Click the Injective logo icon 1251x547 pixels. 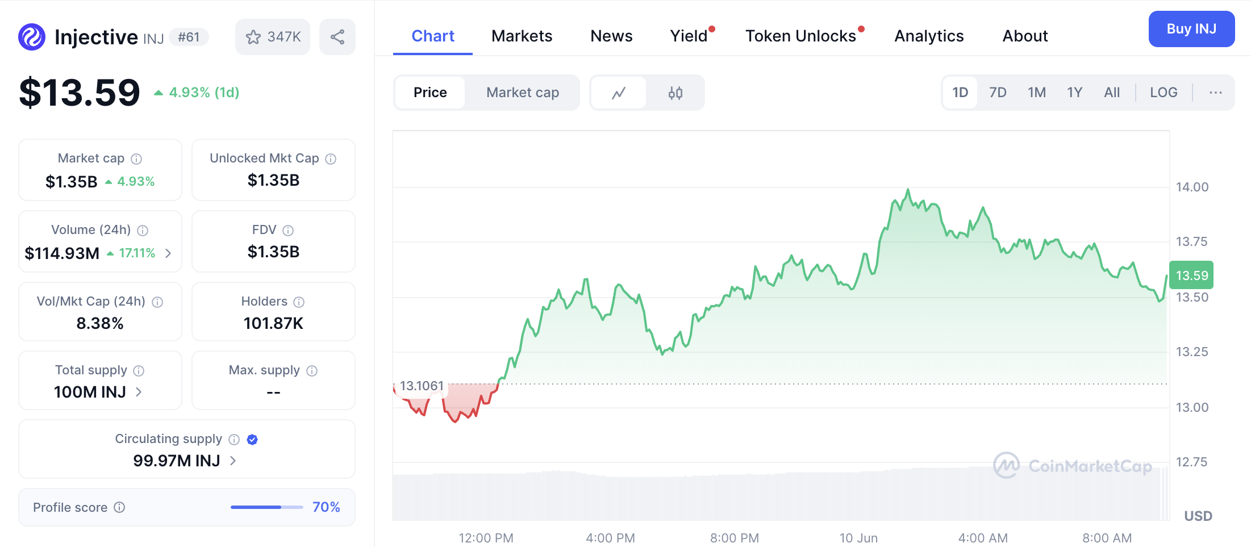[x=32, y=37]
